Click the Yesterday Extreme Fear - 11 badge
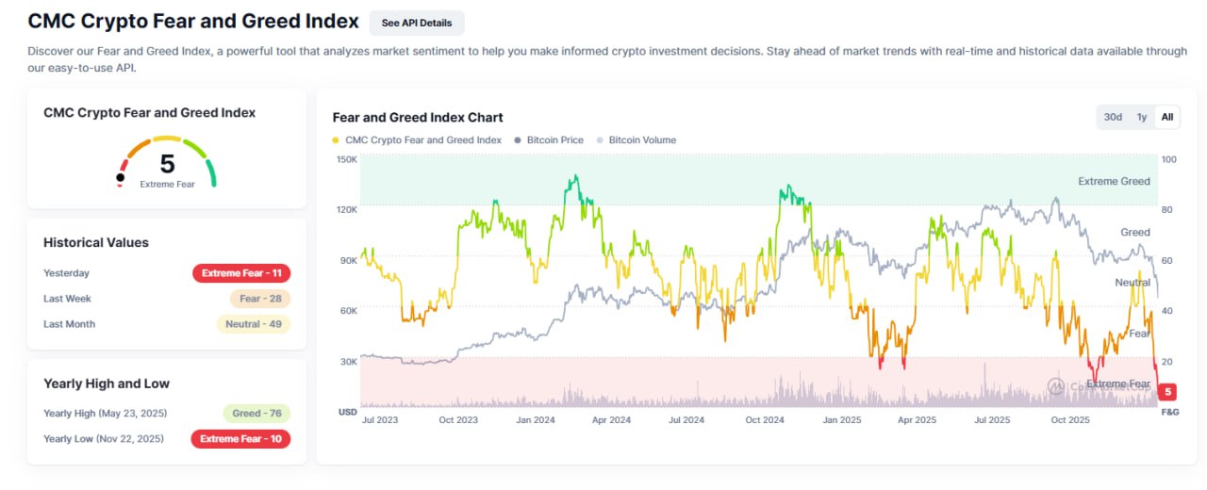This screenshot has height=490, width=1207. [241, 273]
